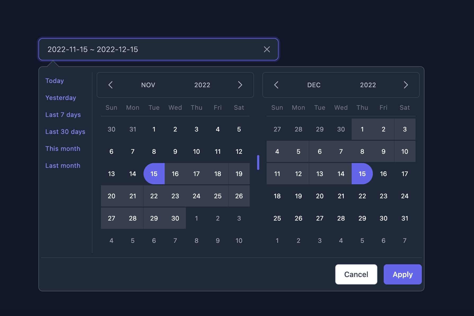The image size is (474, 316).
Task: Open the 2022 year selector in right calendar
Action: [368, 85]
